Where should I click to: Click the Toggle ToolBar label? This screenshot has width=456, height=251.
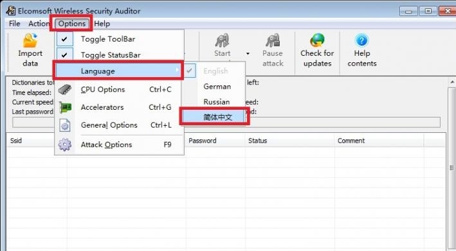(x=108, y=39)
